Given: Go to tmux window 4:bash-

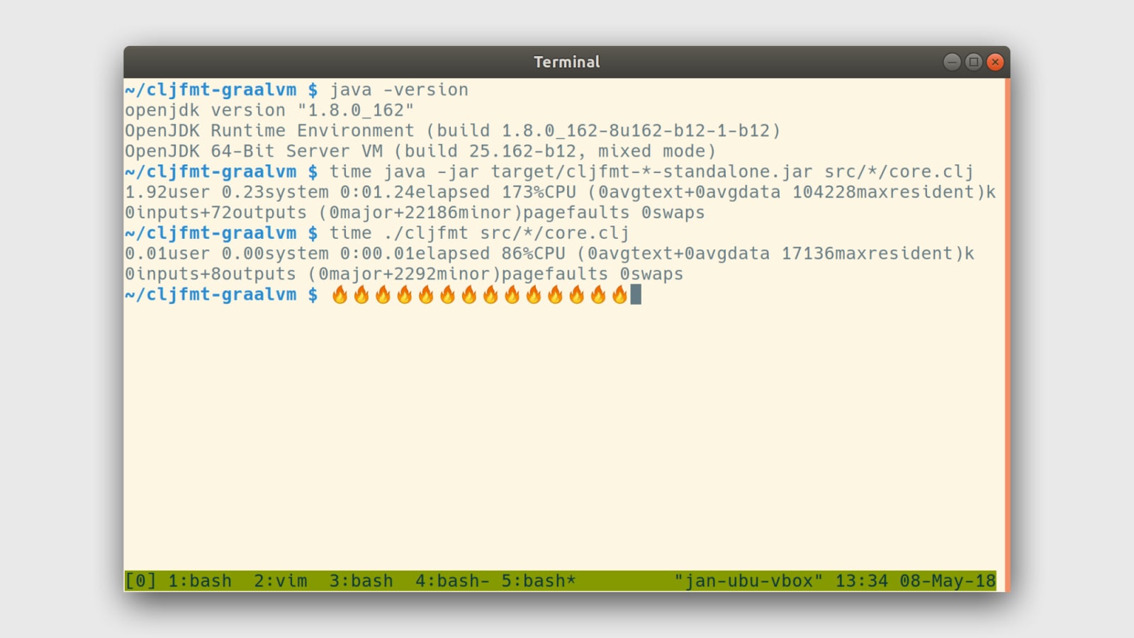Looking at the screenshot, I should tap(452, 581).
